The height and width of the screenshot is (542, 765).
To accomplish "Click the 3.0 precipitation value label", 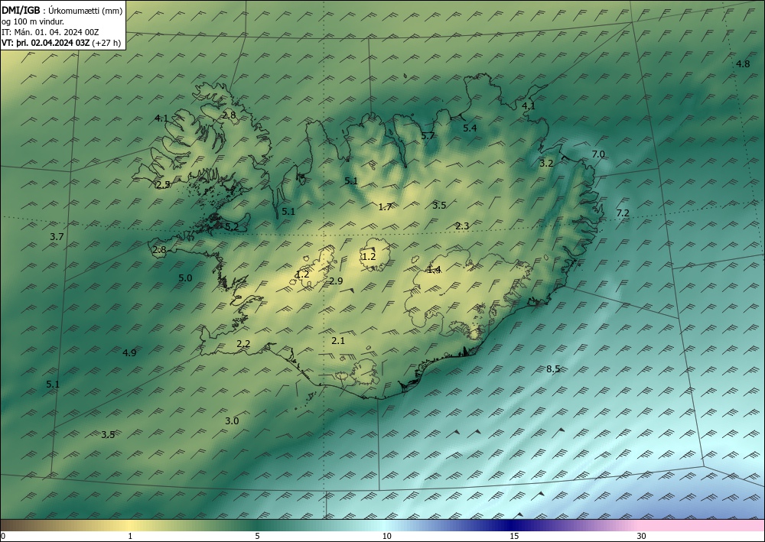I will point(232,420).
